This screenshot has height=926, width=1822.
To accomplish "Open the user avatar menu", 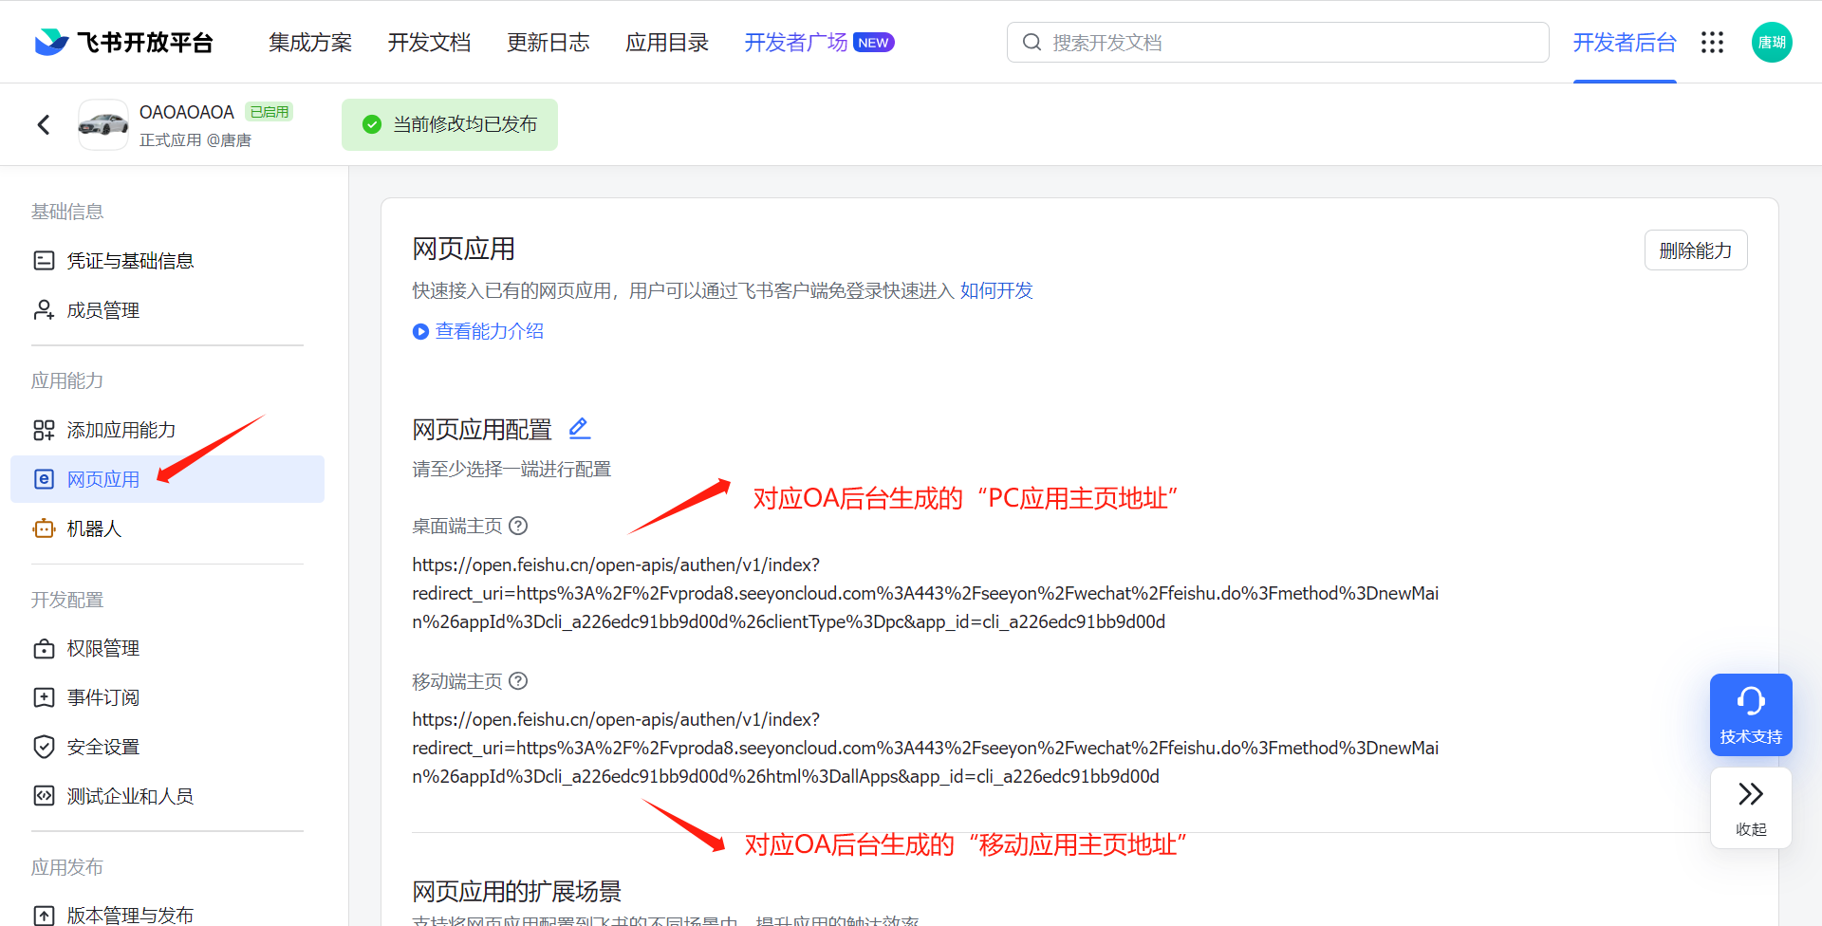I will [1772, 42].
